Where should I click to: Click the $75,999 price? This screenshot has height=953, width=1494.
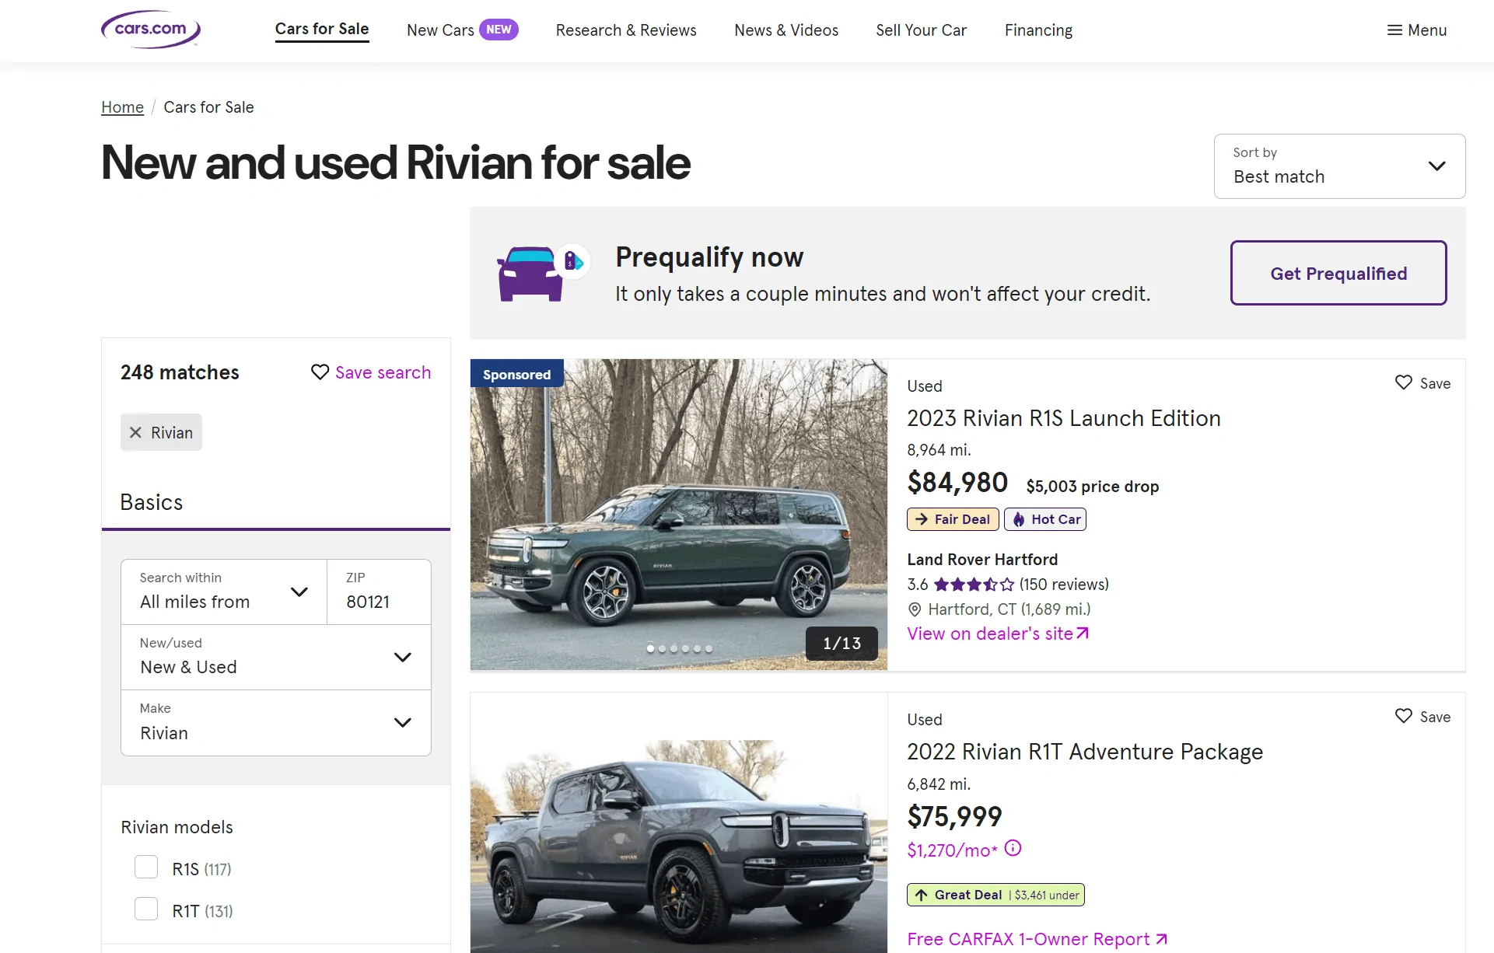(x=954, y=817)
